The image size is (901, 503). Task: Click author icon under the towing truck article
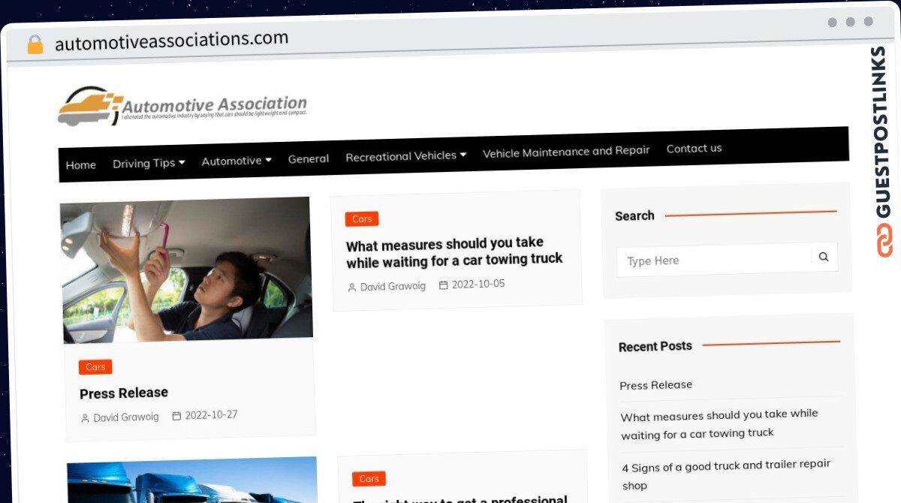[351, 288]
